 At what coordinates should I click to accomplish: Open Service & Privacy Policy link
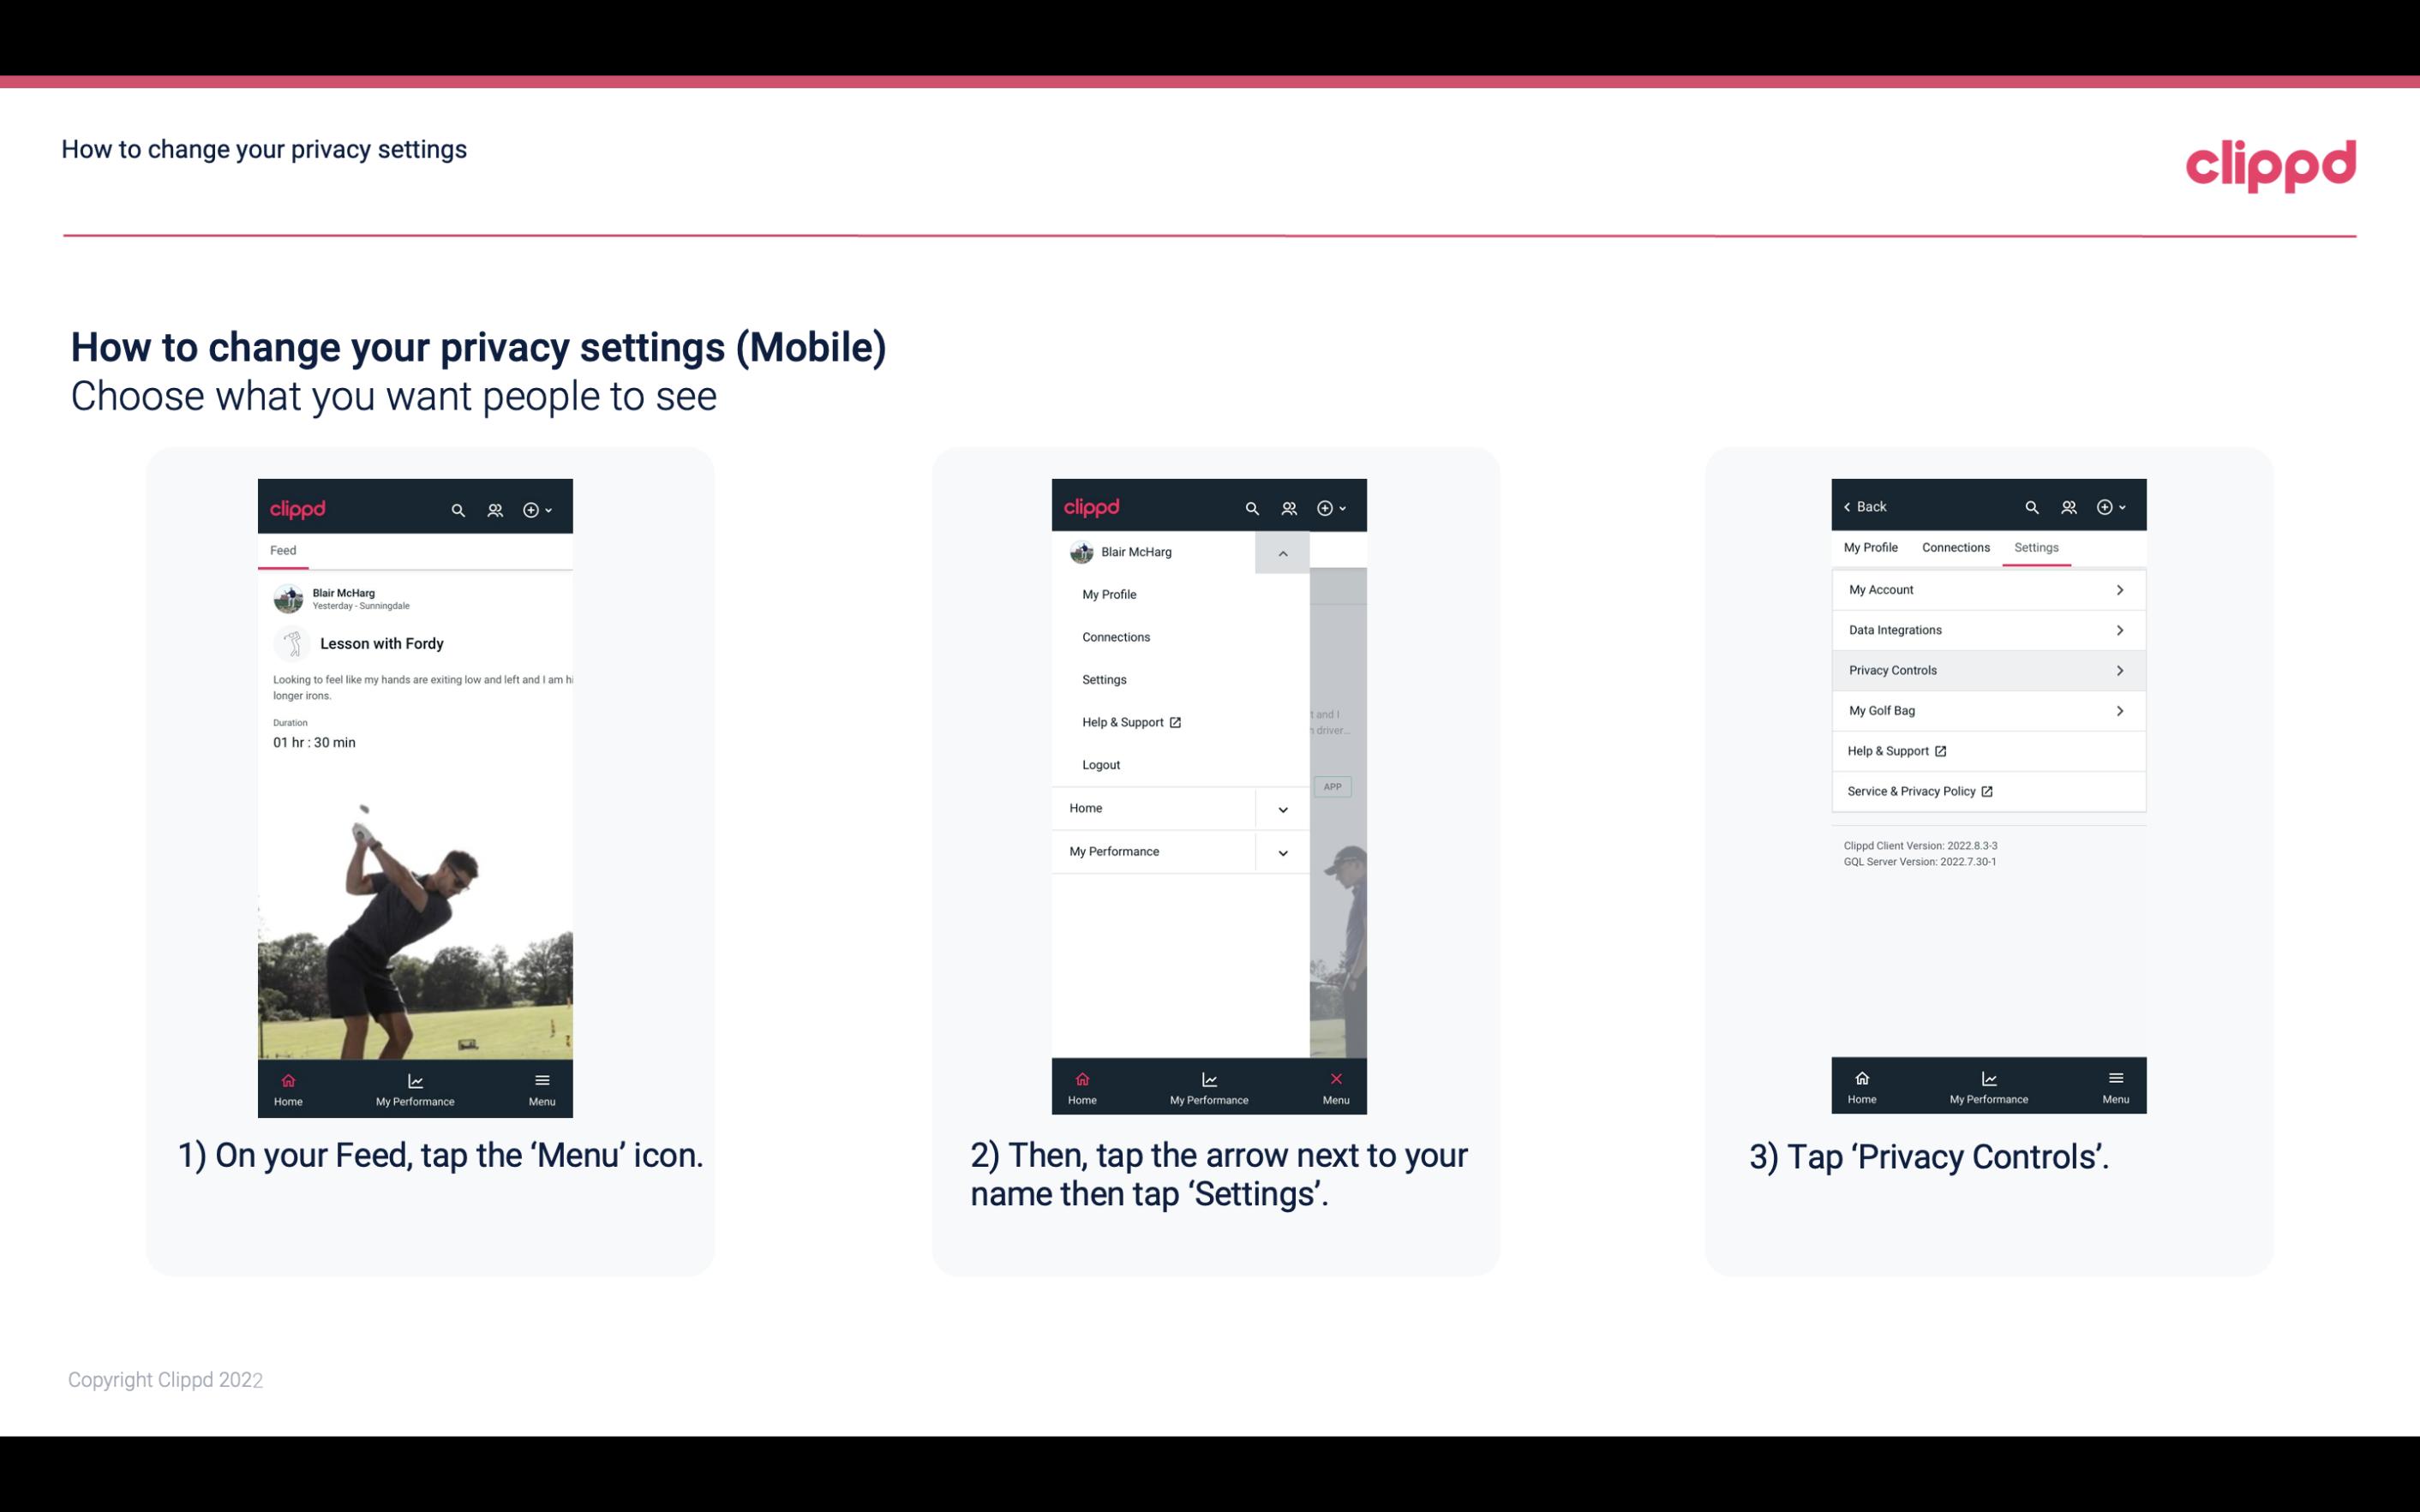tap(1918, 791)
